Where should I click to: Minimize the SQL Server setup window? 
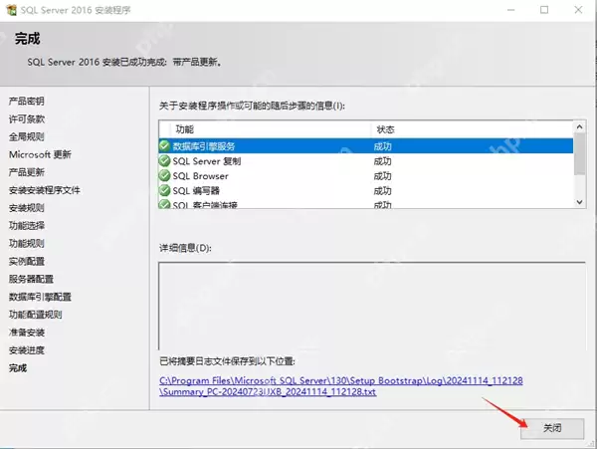511,10
